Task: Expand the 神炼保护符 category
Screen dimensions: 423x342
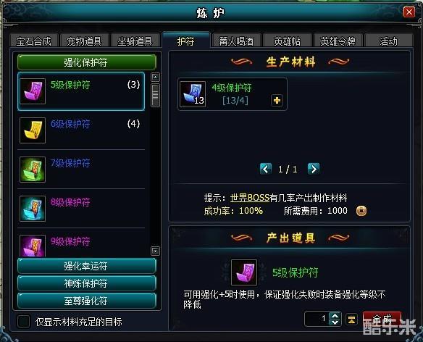Action: click(87, 283)
